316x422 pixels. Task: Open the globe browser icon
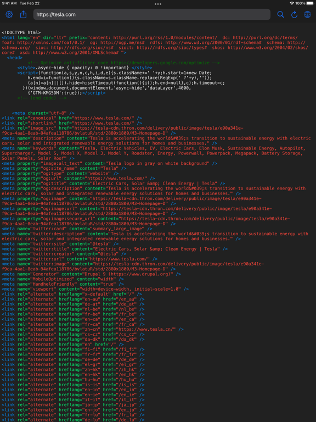(307, 14)
